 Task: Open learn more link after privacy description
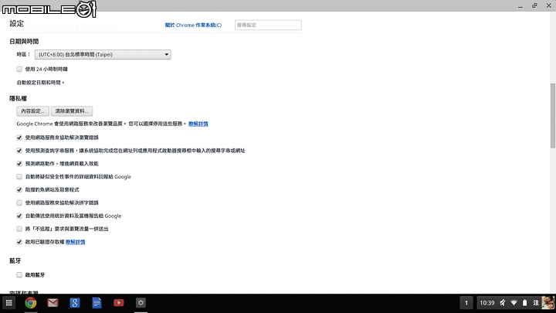click(x=198, y=124)
